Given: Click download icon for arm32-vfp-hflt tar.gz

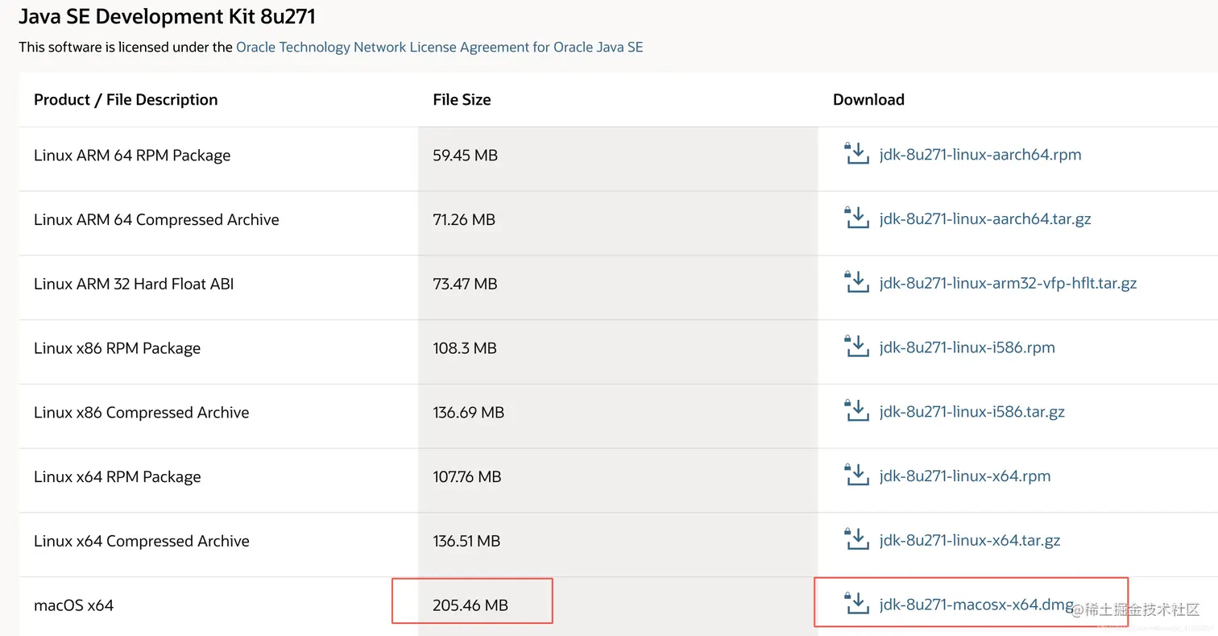Looking at the screenshot, I should click(x=856, y=281).
